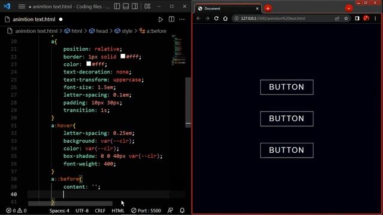Click the 'a:hover{' selector line
Screen dimensions: 383x215
[63, 125]
